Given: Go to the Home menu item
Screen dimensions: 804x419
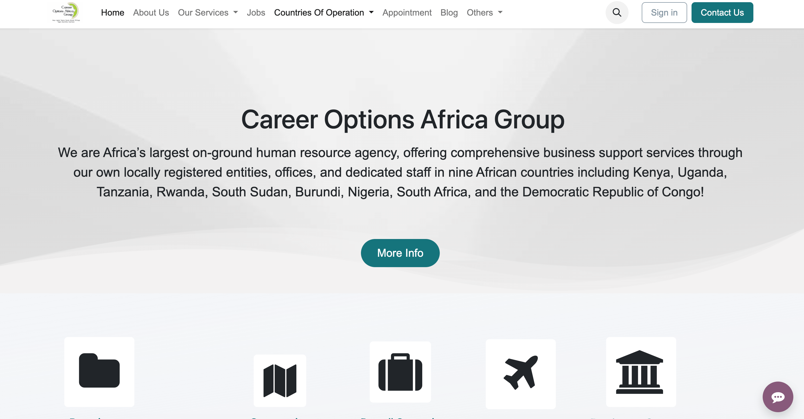Looking at the screenshot, I should (112, 13).
